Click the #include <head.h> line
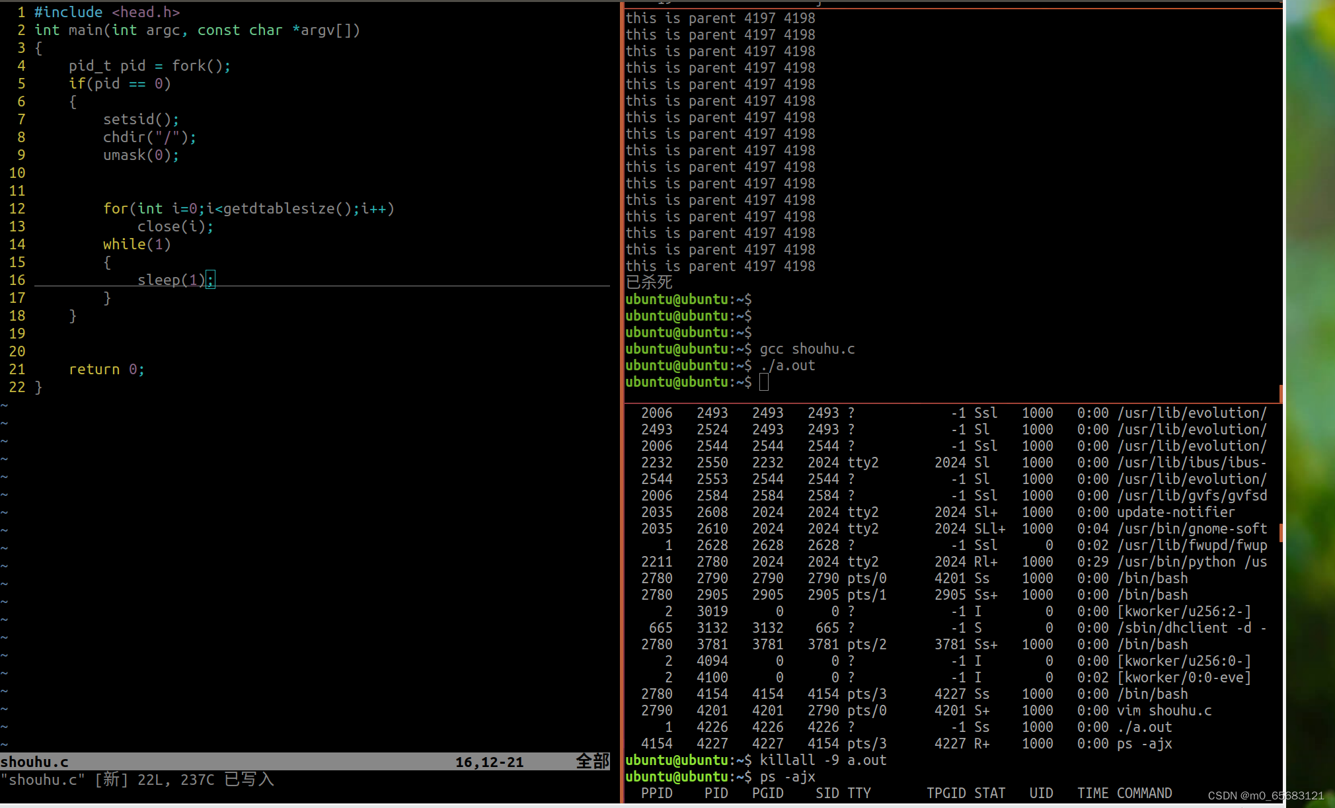This screenshot has height=808, width=1335. point(106,12)
